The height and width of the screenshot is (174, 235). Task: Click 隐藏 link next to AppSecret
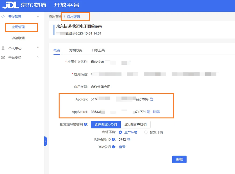(x=156, y=112)
